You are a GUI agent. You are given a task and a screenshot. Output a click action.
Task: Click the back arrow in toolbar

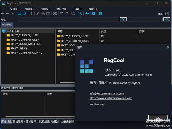pyautogui.click(x=3, y=14)
